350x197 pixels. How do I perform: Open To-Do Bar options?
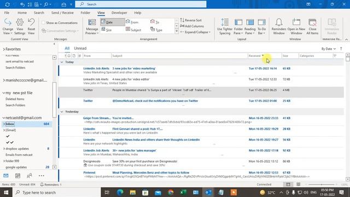tap(261, 27)
